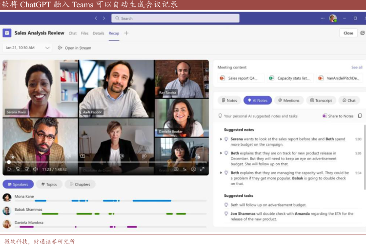Open the user profile avatar
This screenshot has width=366, height=245.
333,18
